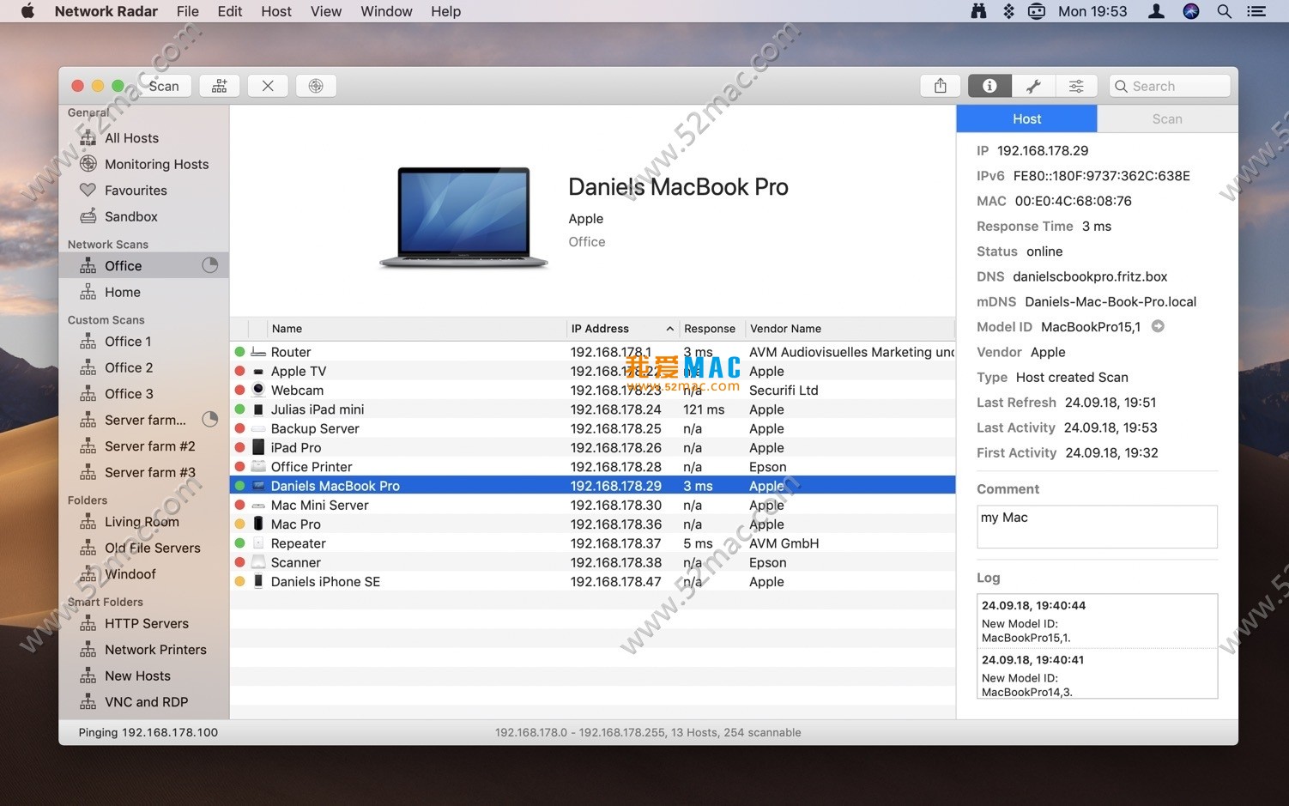Click the scan progress pie next to Office
This screenshot has height=806, width=1289.
(209, 265)
